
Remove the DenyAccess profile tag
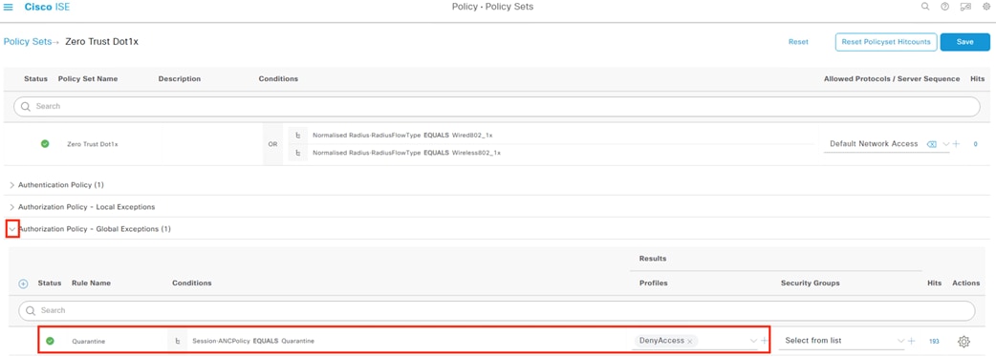pyautogui.click(x=689, y=341)
